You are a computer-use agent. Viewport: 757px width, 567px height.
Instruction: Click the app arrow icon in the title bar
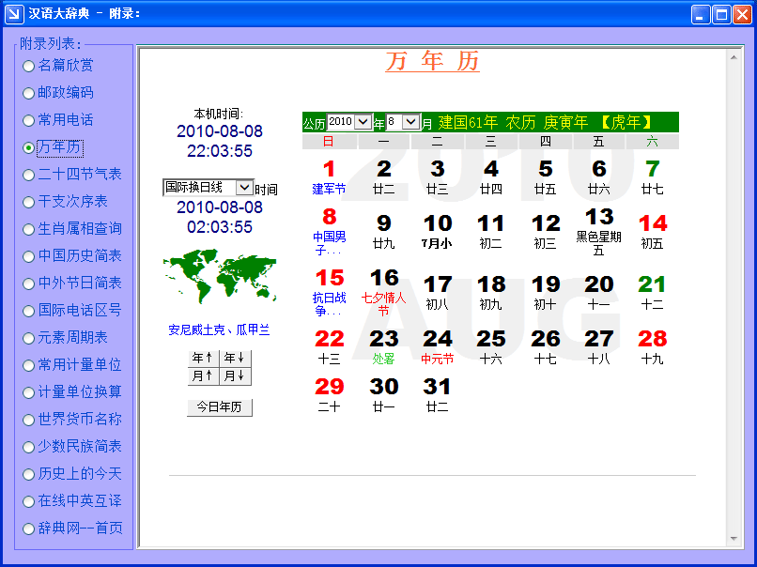tap(14, 13)
